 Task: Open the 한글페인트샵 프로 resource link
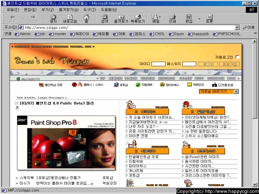pos(144,157)
